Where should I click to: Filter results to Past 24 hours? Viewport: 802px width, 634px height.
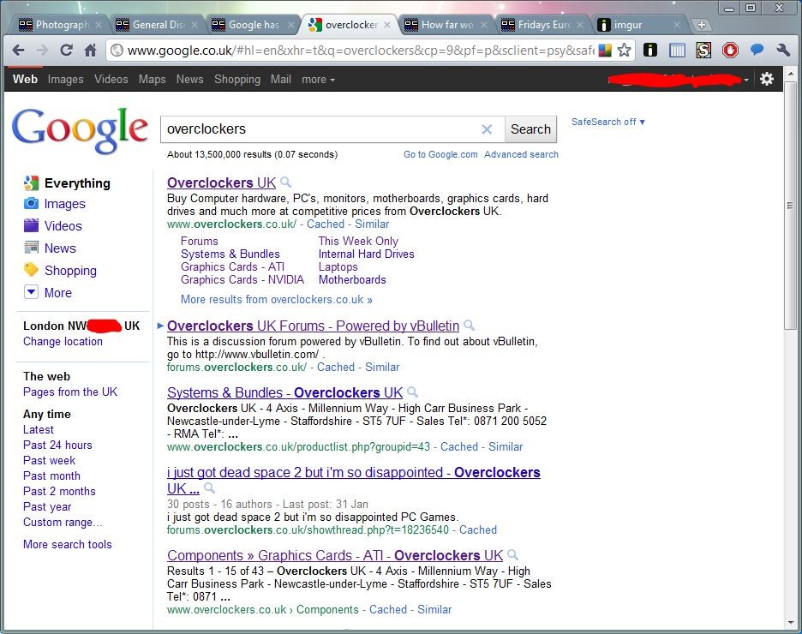point(57,446)
